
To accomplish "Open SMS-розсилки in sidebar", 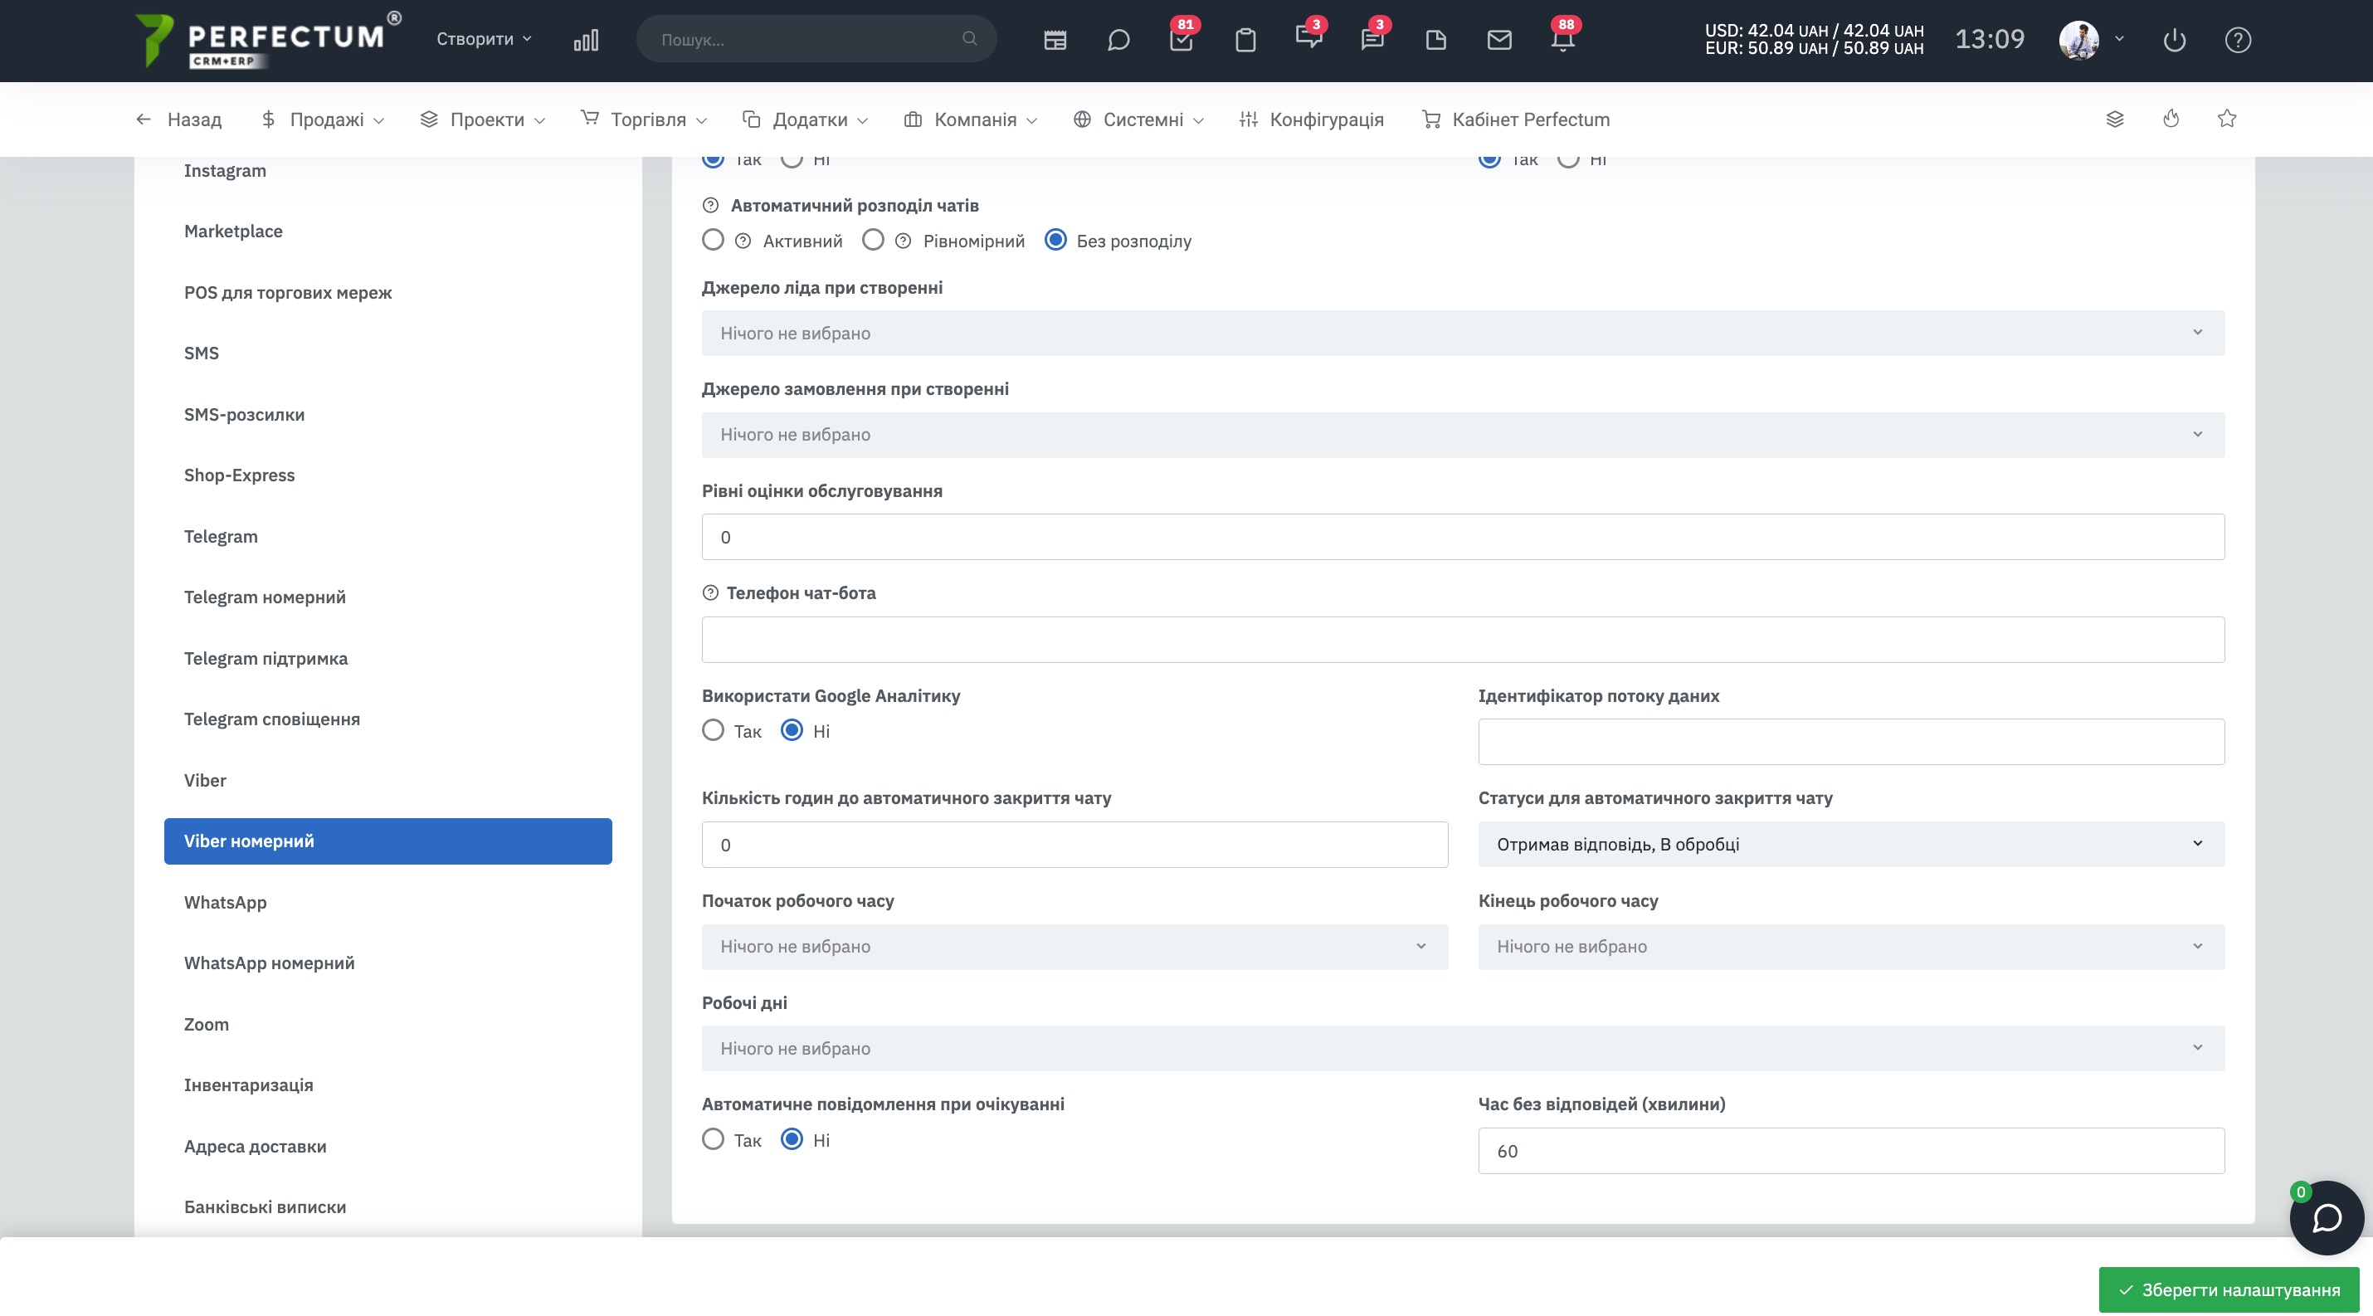I will coord(244,416).
